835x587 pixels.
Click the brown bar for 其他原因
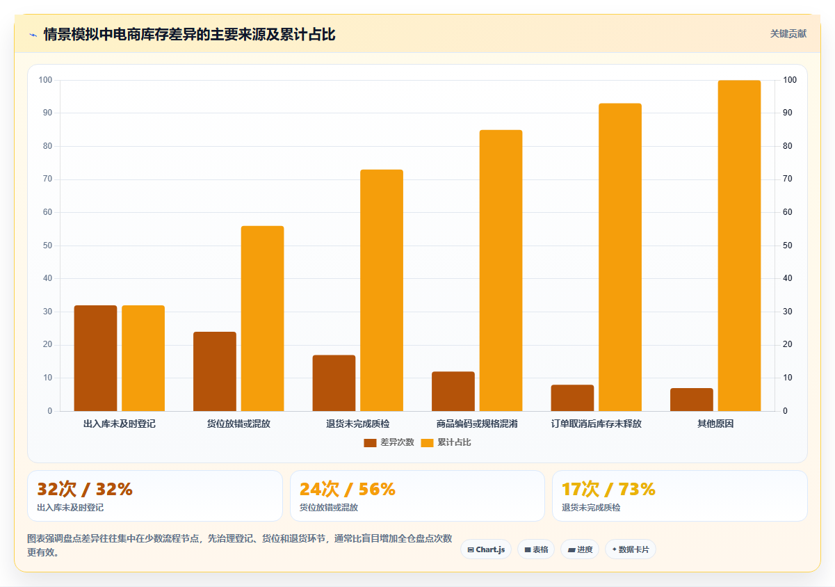pos(692,400)
